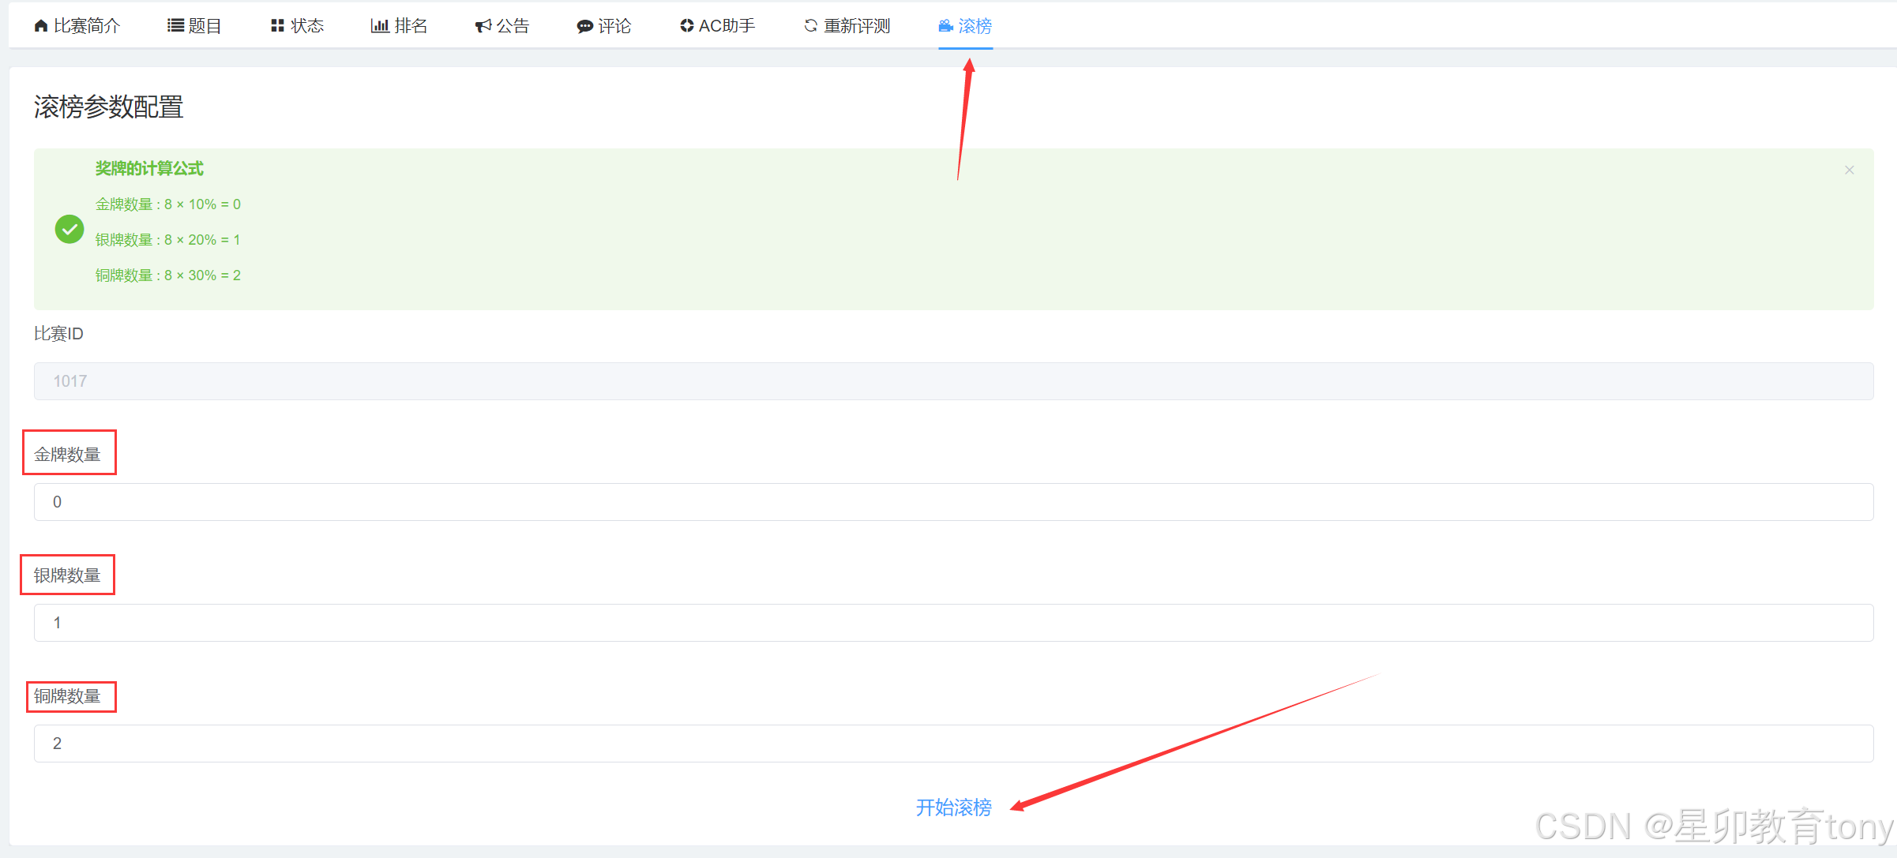The width and height of the screenshot is (1897, 858).
Task: Open the 排名 tab
Action: point(411,26)
